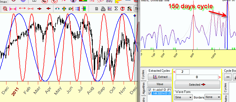Click the pointing hand with red line icon
This screenshot has height=102, width=236.
[x=71, y=9]
